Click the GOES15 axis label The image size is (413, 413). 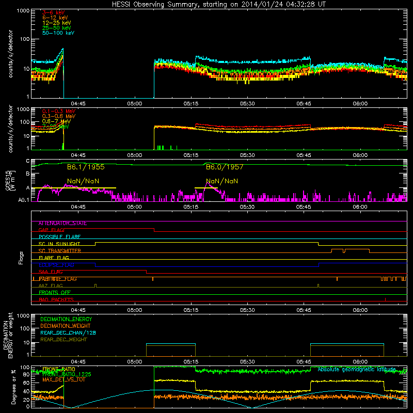pyautogui.click(x=10, y=181)
